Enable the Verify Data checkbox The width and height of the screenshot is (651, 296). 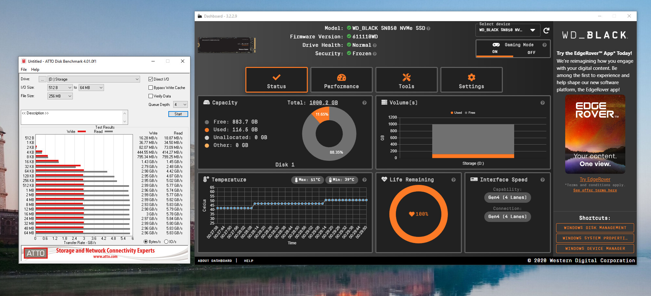150,96
